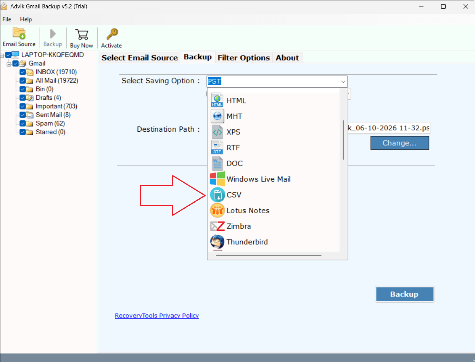Select the Starred (0) folder label

pyautogui.click(x=50, y=132)
